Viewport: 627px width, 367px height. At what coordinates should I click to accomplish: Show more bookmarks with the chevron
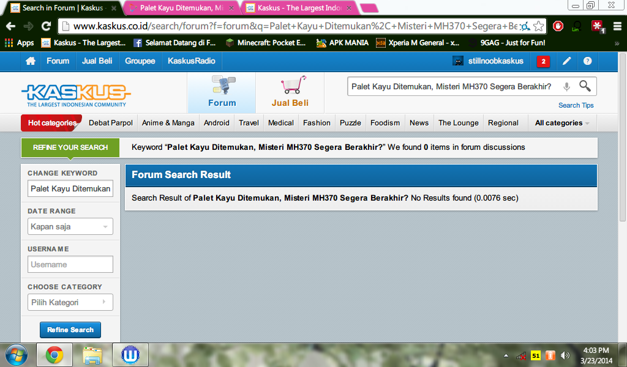pos(617,43)
